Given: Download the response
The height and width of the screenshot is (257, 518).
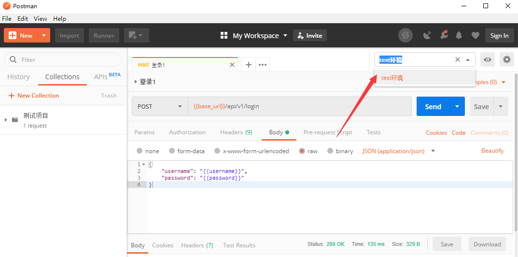Looking at the screenshot, I should [487, 244].
